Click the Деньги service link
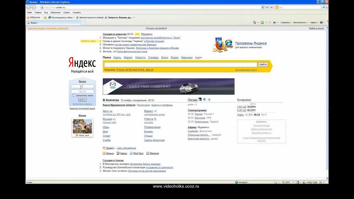354x199 pixels. [x=108, y=153]
